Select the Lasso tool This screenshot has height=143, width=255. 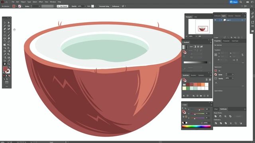click(x=9, y=26)
